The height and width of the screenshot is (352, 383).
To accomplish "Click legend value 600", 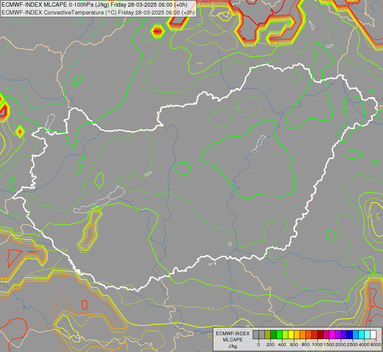I will 294,345.
